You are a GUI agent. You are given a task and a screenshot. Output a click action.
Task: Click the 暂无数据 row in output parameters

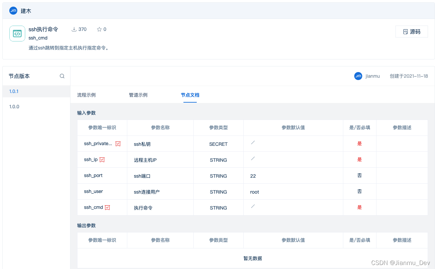[253, 258]
